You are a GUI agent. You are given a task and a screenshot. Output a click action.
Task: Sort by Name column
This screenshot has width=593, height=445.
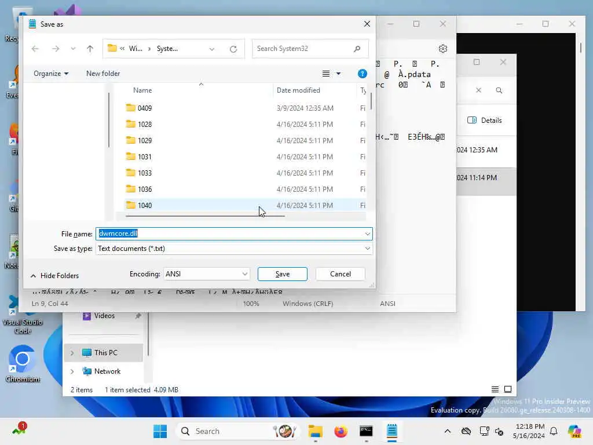(142, 90)
